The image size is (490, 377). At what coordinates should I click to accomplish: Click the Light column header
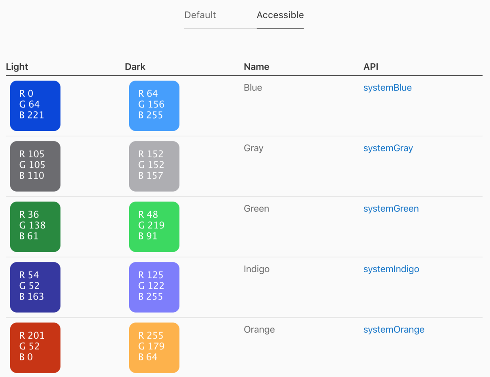pyautogui.click(x=17, y=67)
